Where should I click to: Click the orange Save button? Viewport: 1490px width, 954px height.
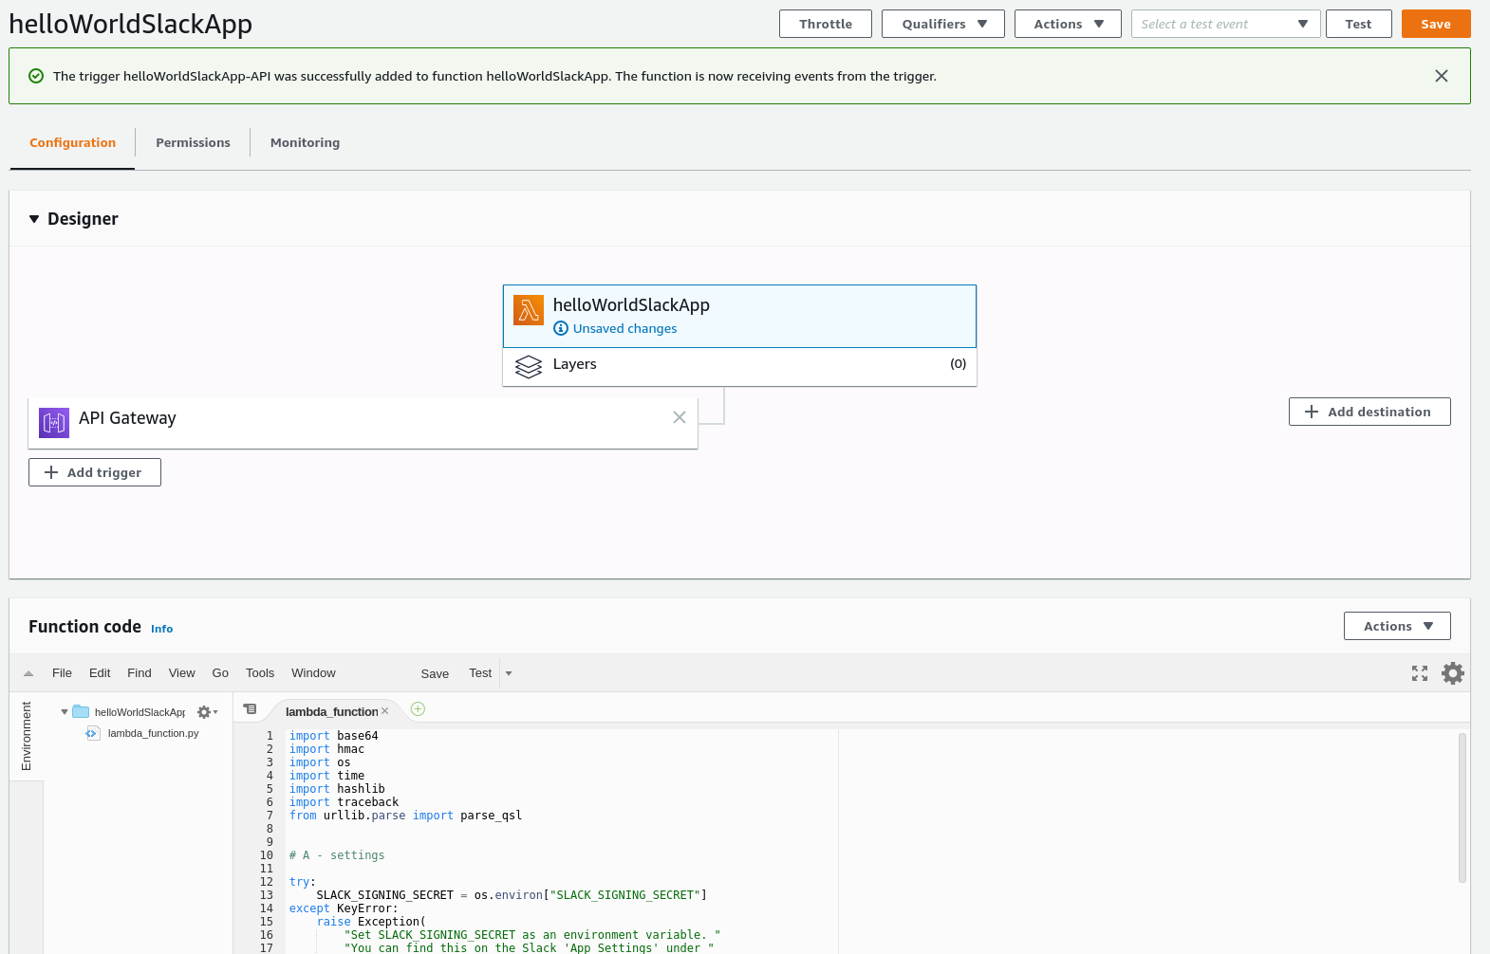click(x=1436, y=24)
